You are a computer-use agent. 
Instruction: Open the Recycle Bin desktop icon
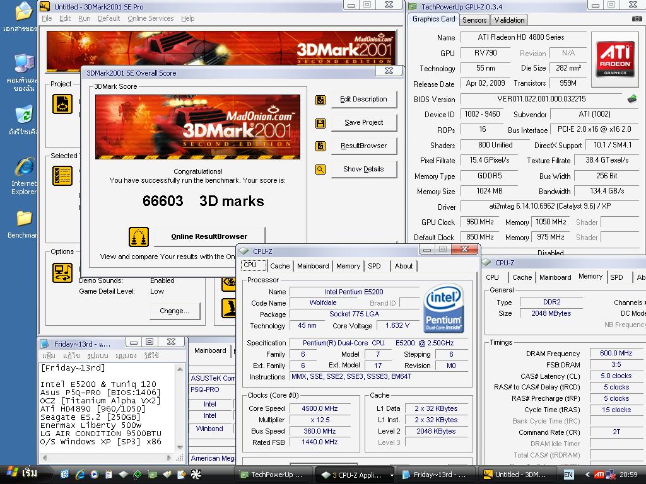point(23,120)
